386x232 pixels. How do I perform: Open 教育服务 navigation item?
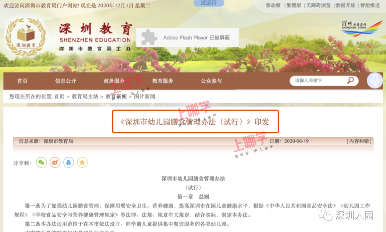pos(163,81)
